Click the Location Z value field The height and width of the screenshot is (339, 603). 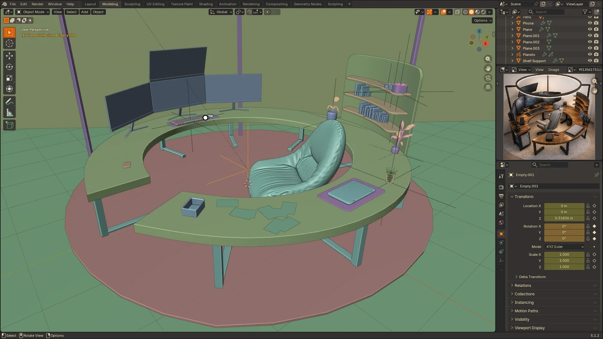point(564,218)
